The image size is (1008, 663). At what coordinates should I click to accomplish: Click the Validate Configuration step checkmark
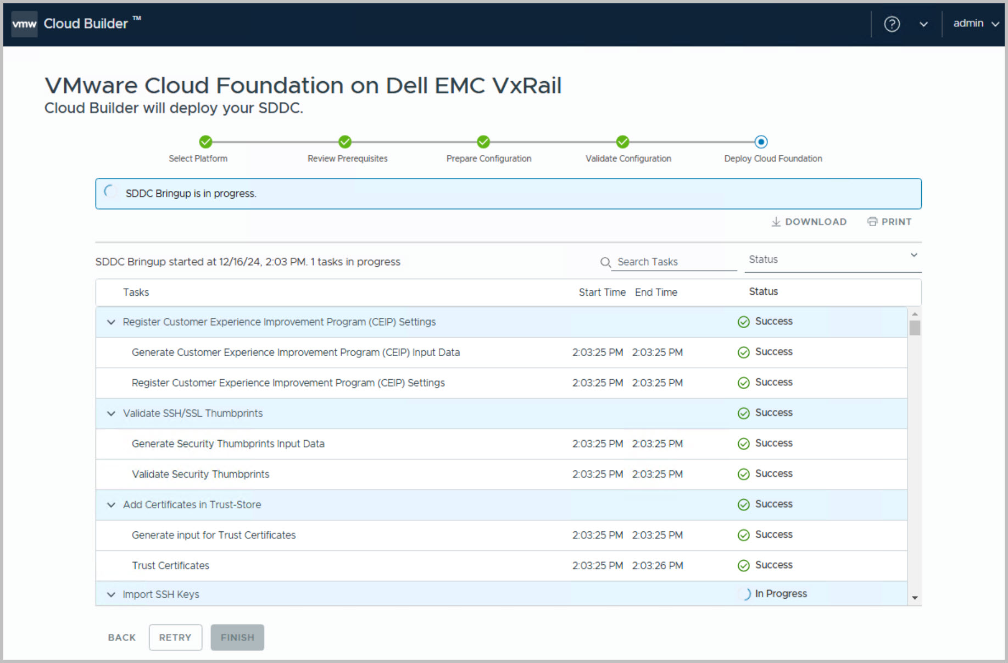622,142
